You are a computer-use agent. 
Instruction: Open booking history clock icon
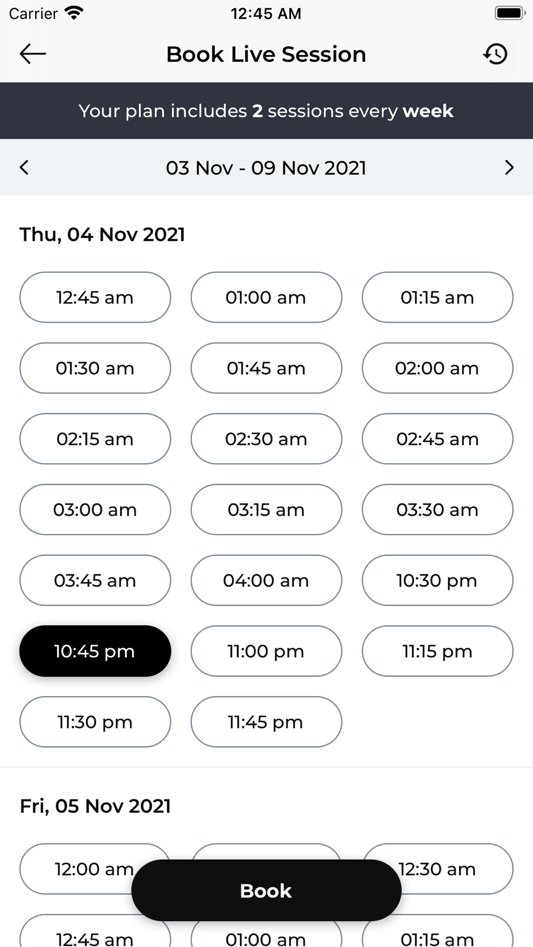pos(495,54)
